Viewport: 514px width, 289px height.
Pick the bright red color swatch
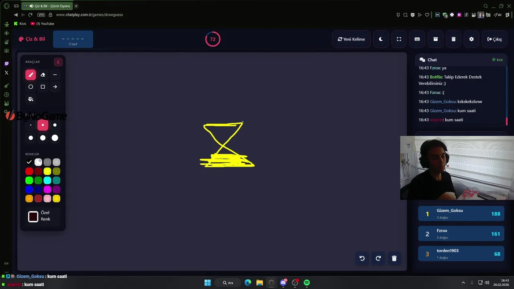click(29, 171)
